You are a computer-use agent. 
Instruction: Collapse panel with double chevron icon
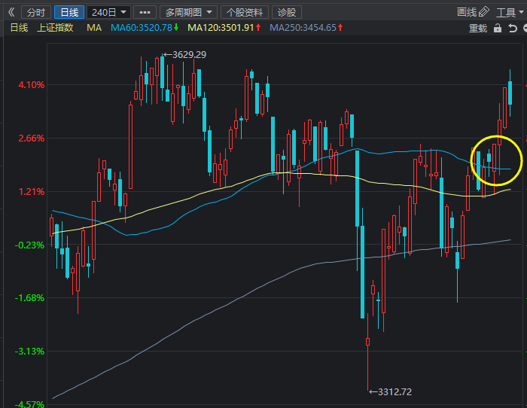(x=11, y=13)
